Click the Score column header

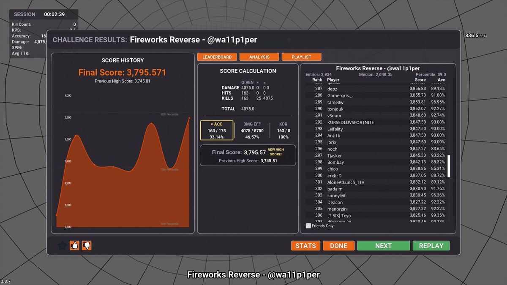click(x=420, y=80)
